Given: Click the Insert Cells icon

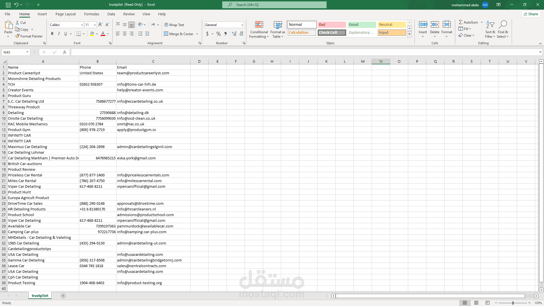Looking at the screenshot, I should coord(423,25).
